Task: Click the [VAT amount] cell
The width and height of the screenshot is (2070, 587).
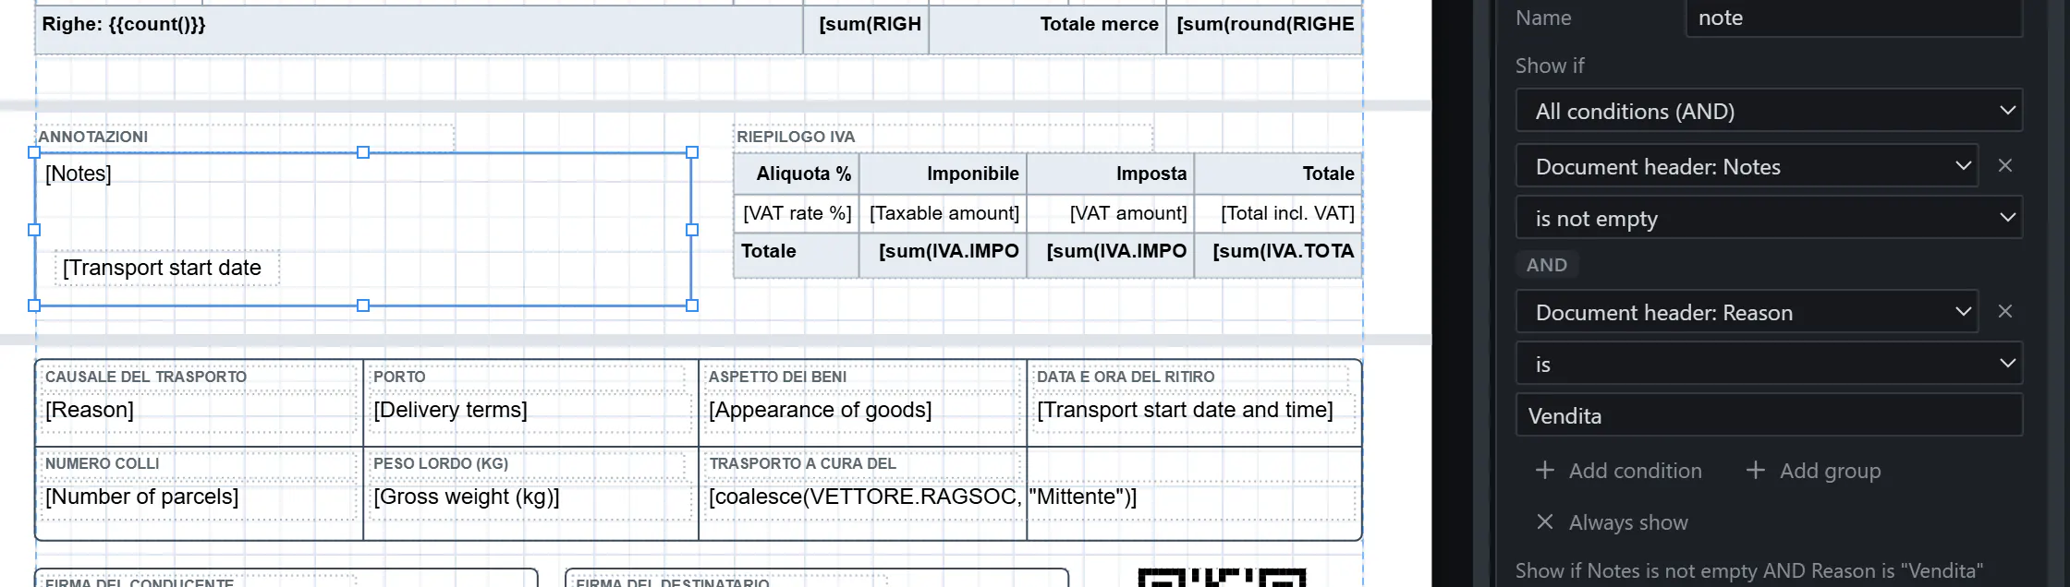Action: (x=1111, y=213)
